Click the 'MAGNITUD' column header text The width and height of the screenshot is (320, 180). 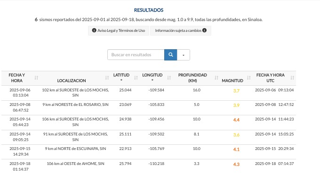pos(232,81)
